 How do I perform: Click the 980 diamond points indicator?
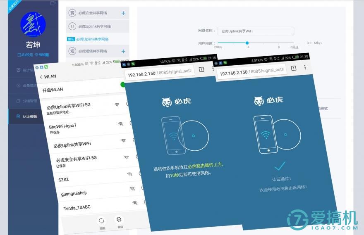pyautogui.click(x=42, y=55)
